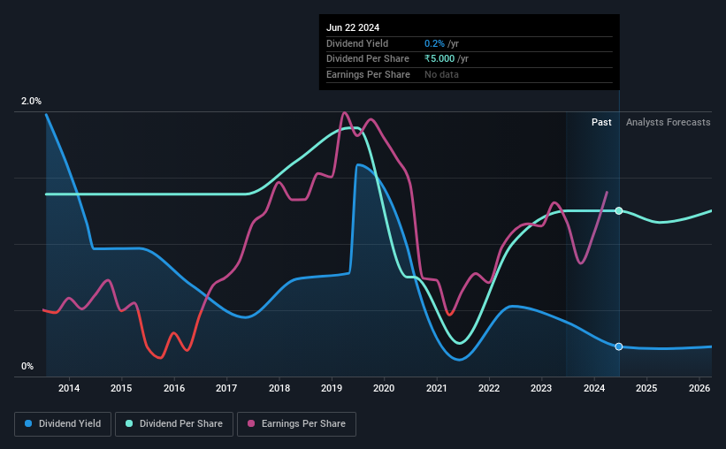Click the '2.0%' y-axis label
This screenshot has width=726, height=449.
31,102
